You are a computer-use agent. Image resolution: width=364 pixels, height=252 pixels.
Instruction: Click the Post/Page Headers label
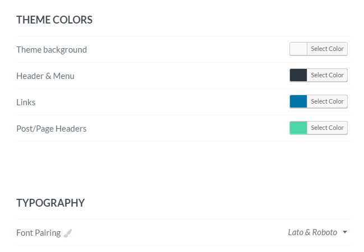tap(51, 129)
